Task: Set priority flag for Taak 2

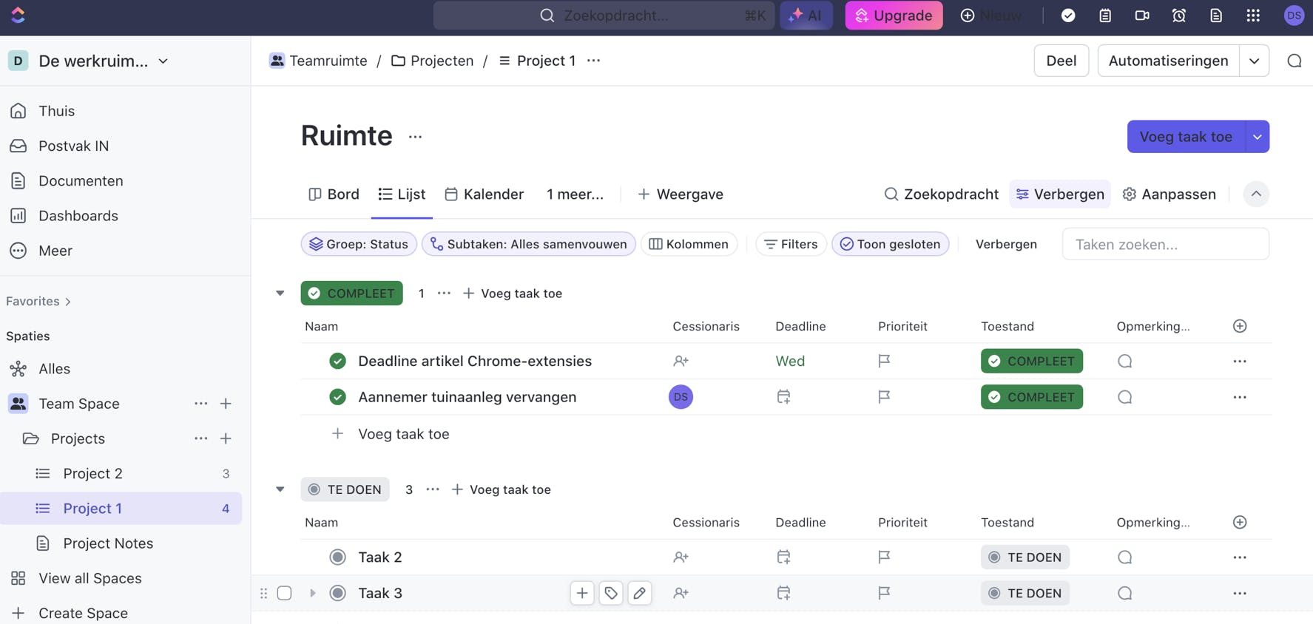Action: [884, 557]
